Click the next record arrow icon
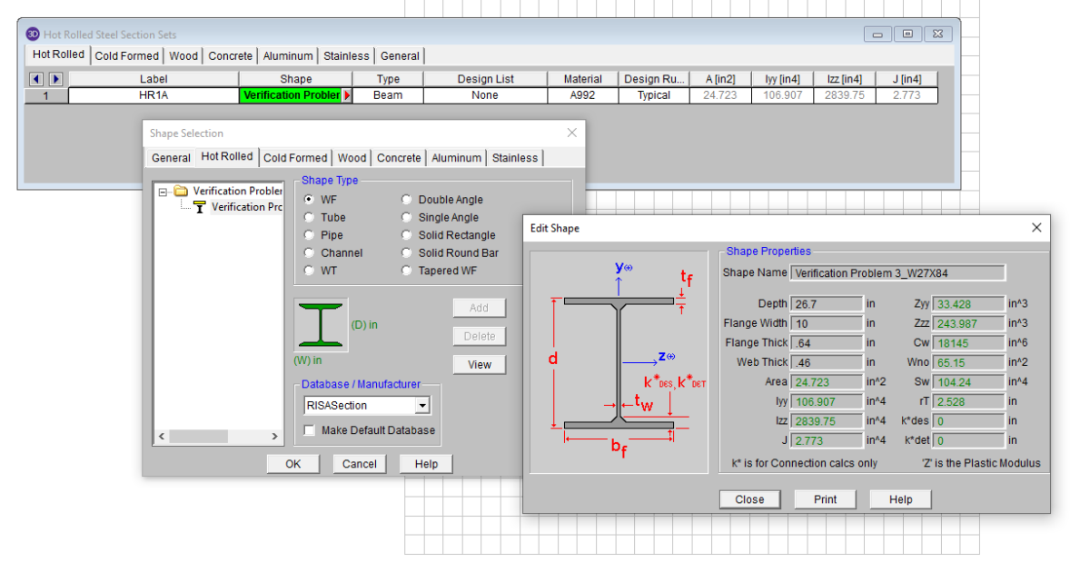Screen dimensions: 1090x572 pyautogui.click(x=54, y=79)
